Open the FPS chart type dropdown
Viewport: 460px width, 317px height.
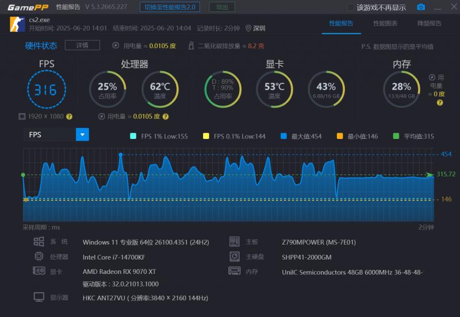[82, 134]
